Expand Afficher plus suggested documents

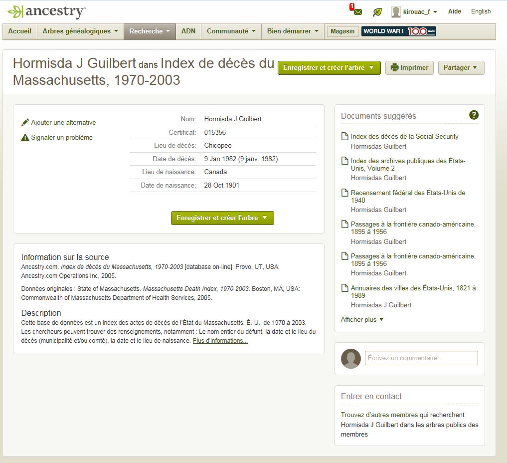point(362,319)
